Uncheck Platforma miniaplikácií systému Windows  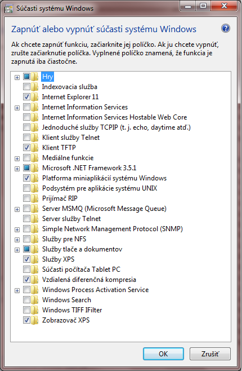click(x=26, y=178)
